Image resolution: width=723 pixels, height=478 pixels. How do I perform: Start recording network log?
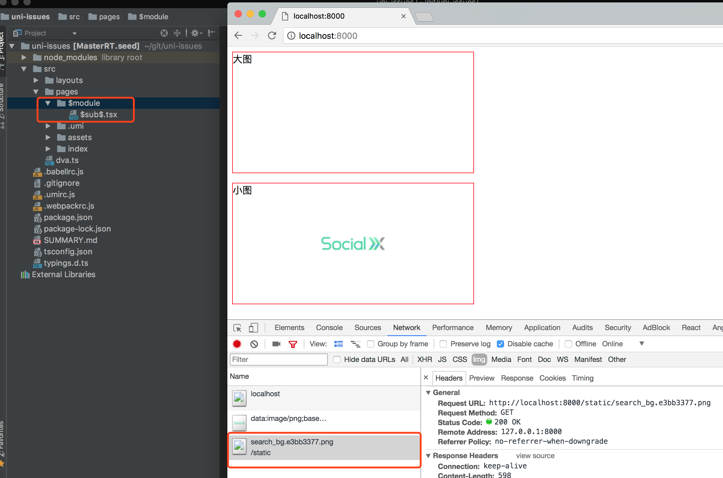(x=237, y=344)
